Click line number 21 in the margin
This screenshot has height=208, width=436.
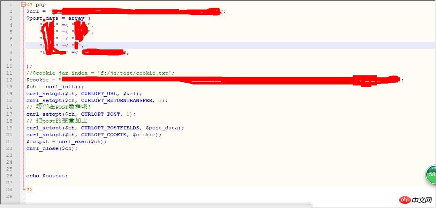click(9, 141)
